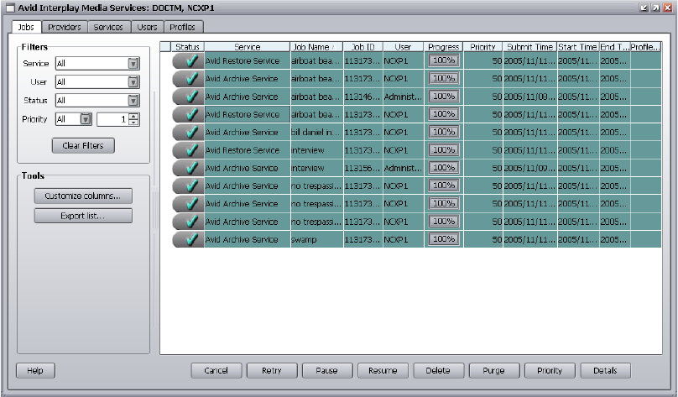This screenshot has width=678, height=397.
Task: Select the "swamp" job name cell
Action: [x=316, y=239]
